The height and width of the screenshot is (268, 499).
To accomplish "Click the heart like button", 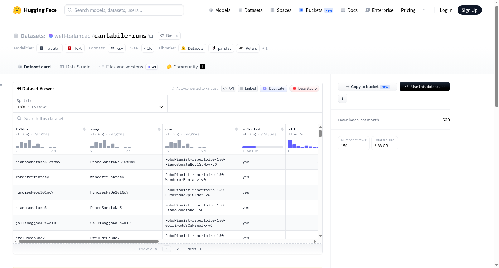I will click(x=166, y=36).
